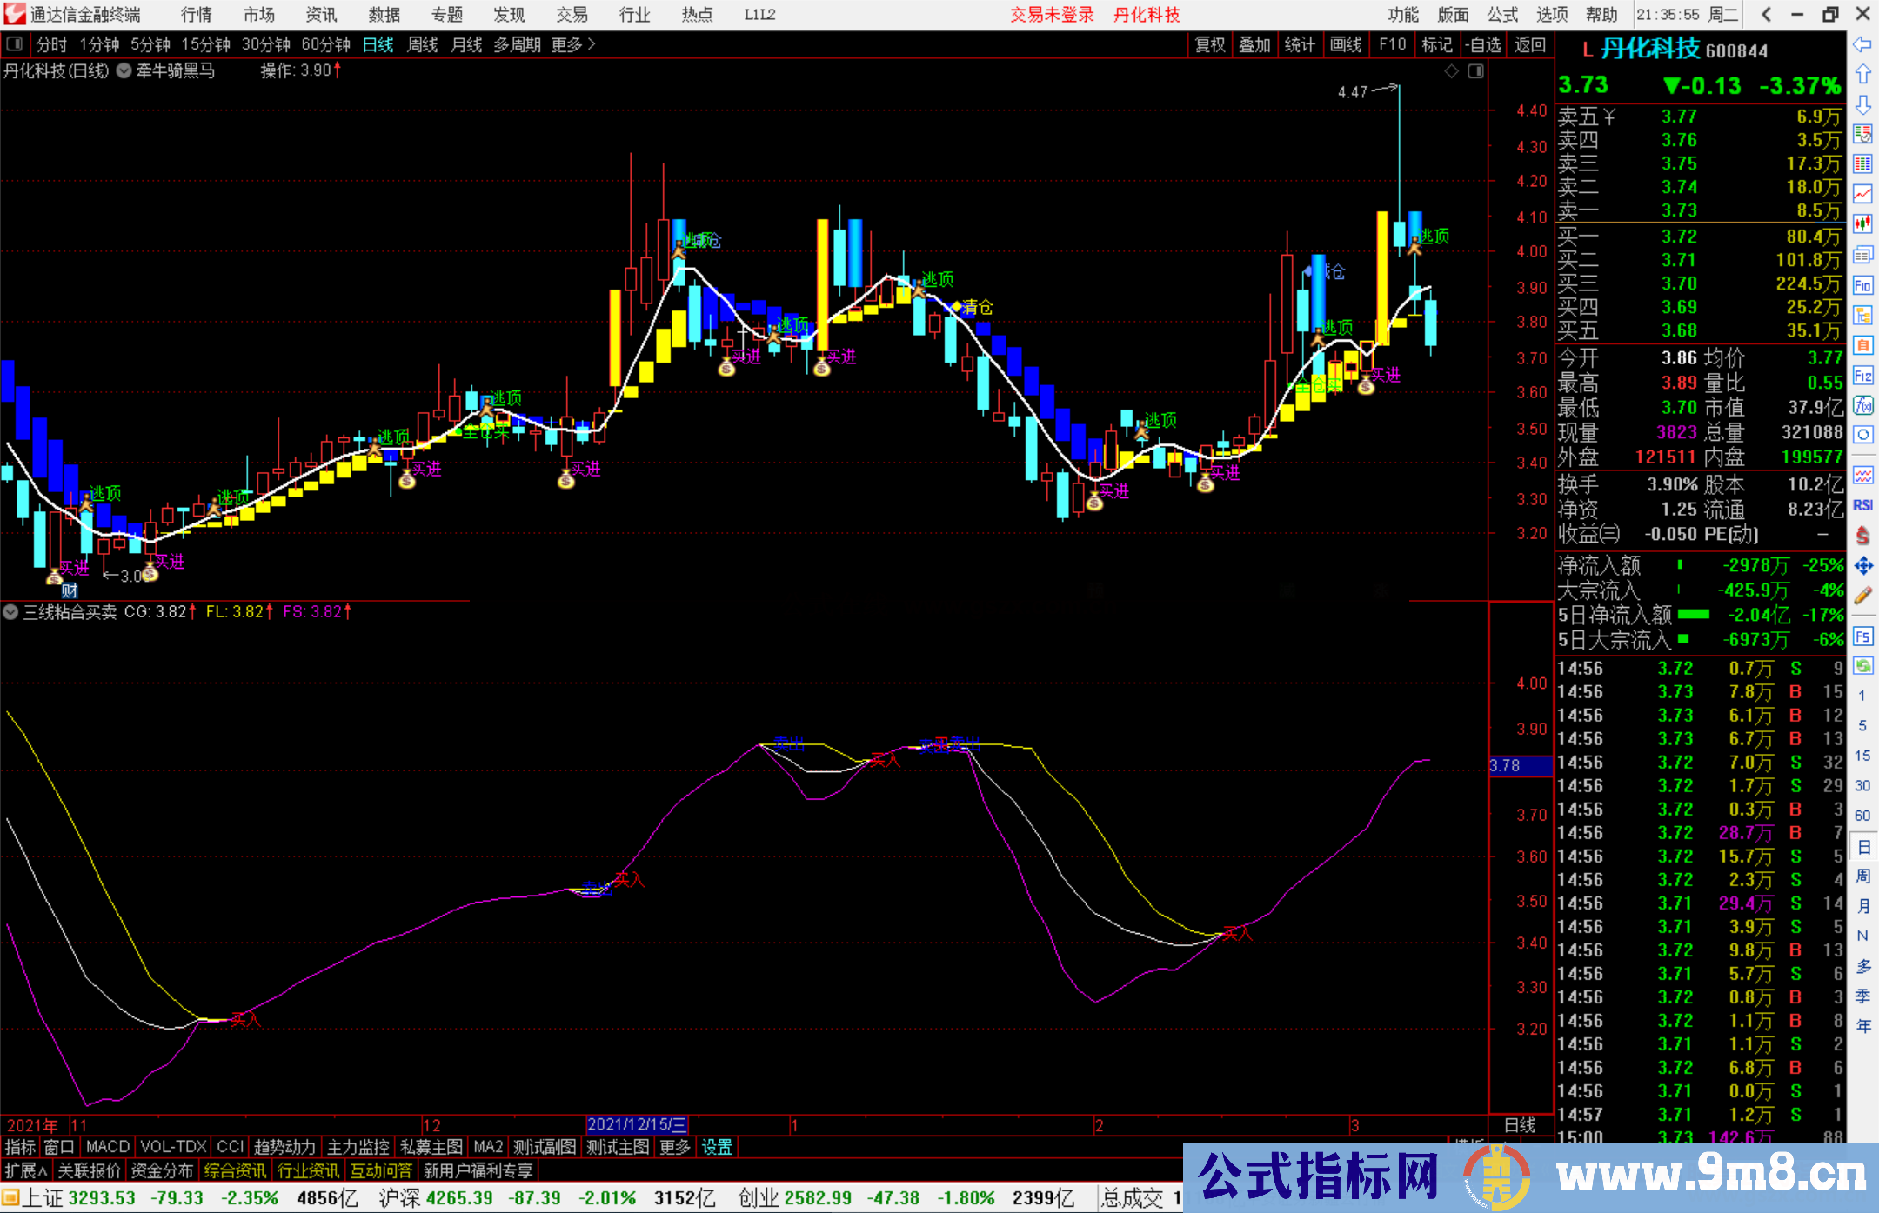Enable the 叠加 overlay option
Image resolution: width=1879 pixels, height=1213 pixels.
(x=1255, y=44)
